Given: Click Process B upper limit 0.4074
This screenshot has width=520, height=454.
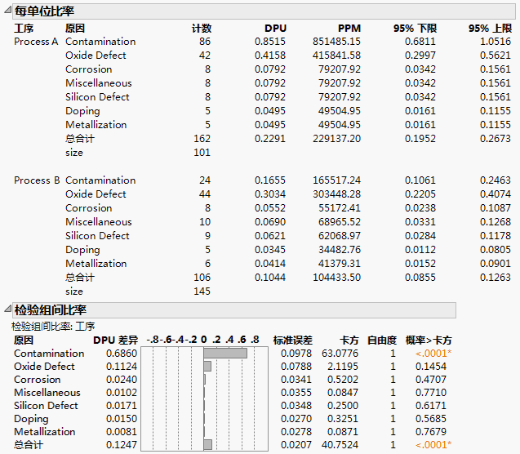Looking at the screenshot, I should click(496, 194).
